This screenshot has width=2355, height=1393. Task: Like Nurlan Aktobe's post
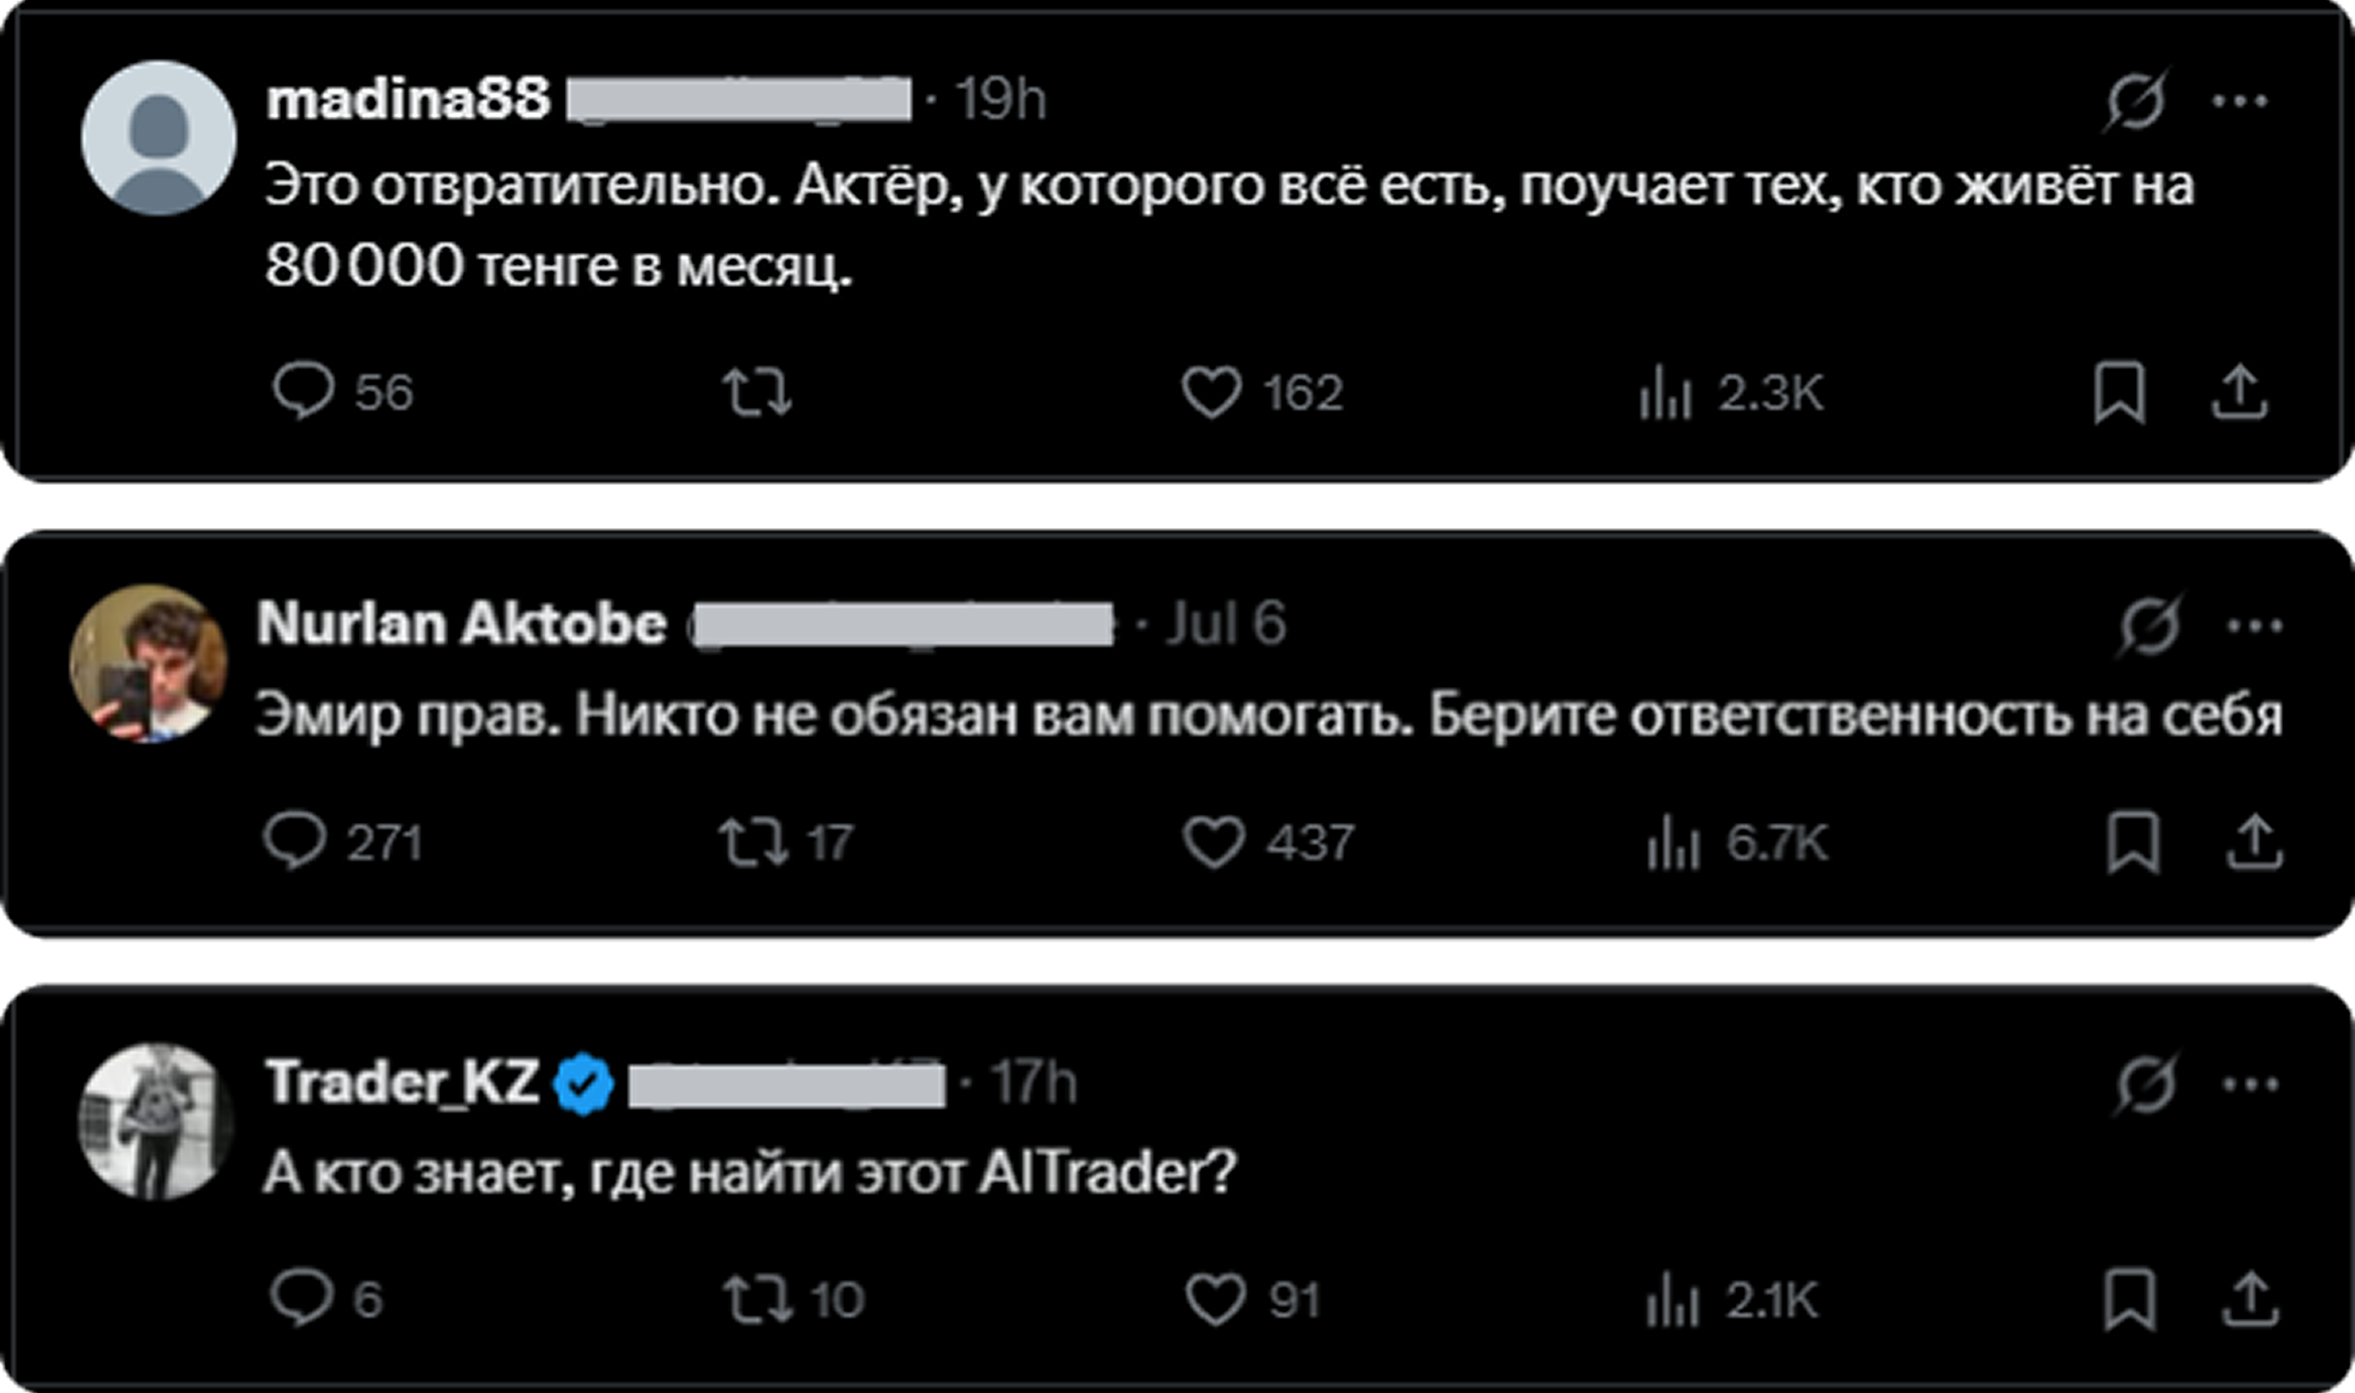click(x=1213, y=841)
